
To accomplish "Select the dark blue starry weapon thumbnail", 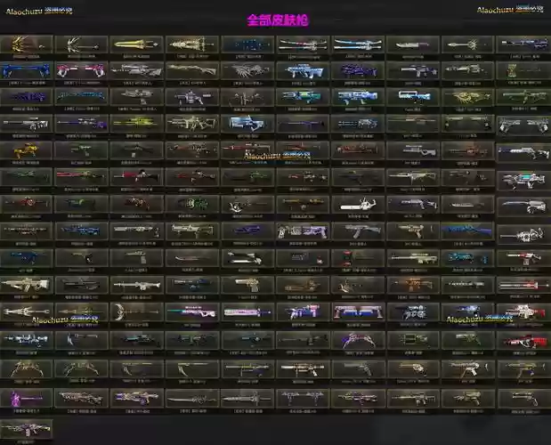I will click(x=247, y=44).
